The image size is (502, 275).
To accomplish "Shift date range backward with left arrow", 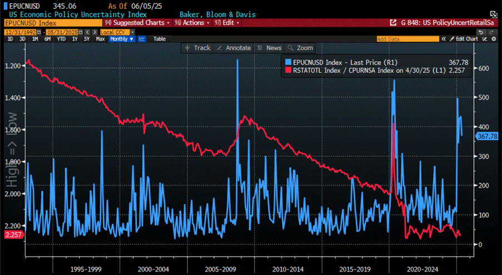I will pyautogui.click(x=88, y=32).
